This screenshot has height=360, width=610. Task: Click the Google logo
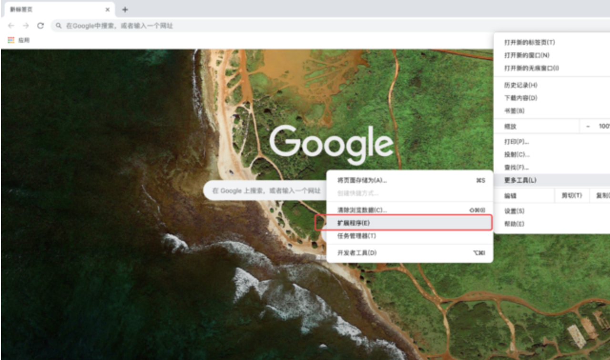point(331,144)
